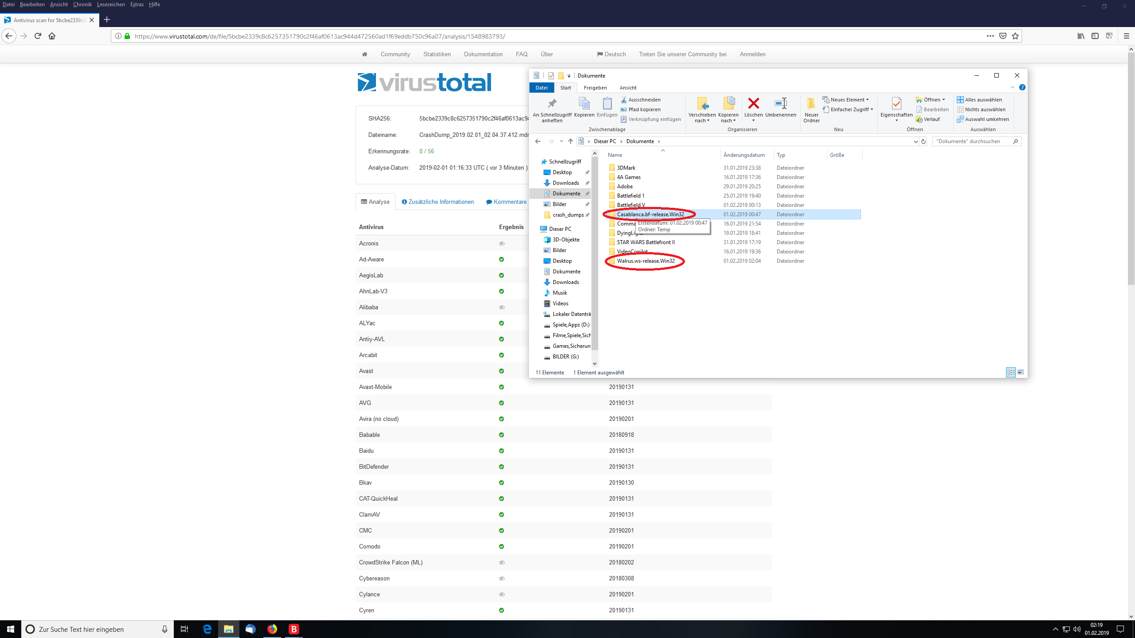Click the red Löschen delete icon
The height and width of the screenshot is (638, 1135).
click(x=753, y=104)
